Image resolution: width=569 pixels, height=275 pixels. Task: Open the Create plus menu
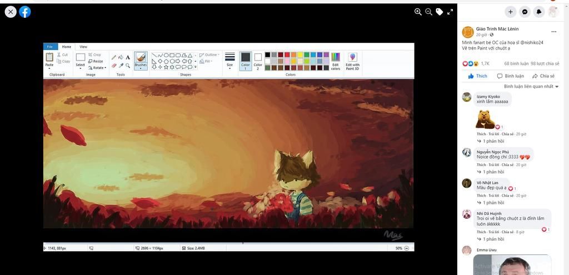(x=511, y=12)
